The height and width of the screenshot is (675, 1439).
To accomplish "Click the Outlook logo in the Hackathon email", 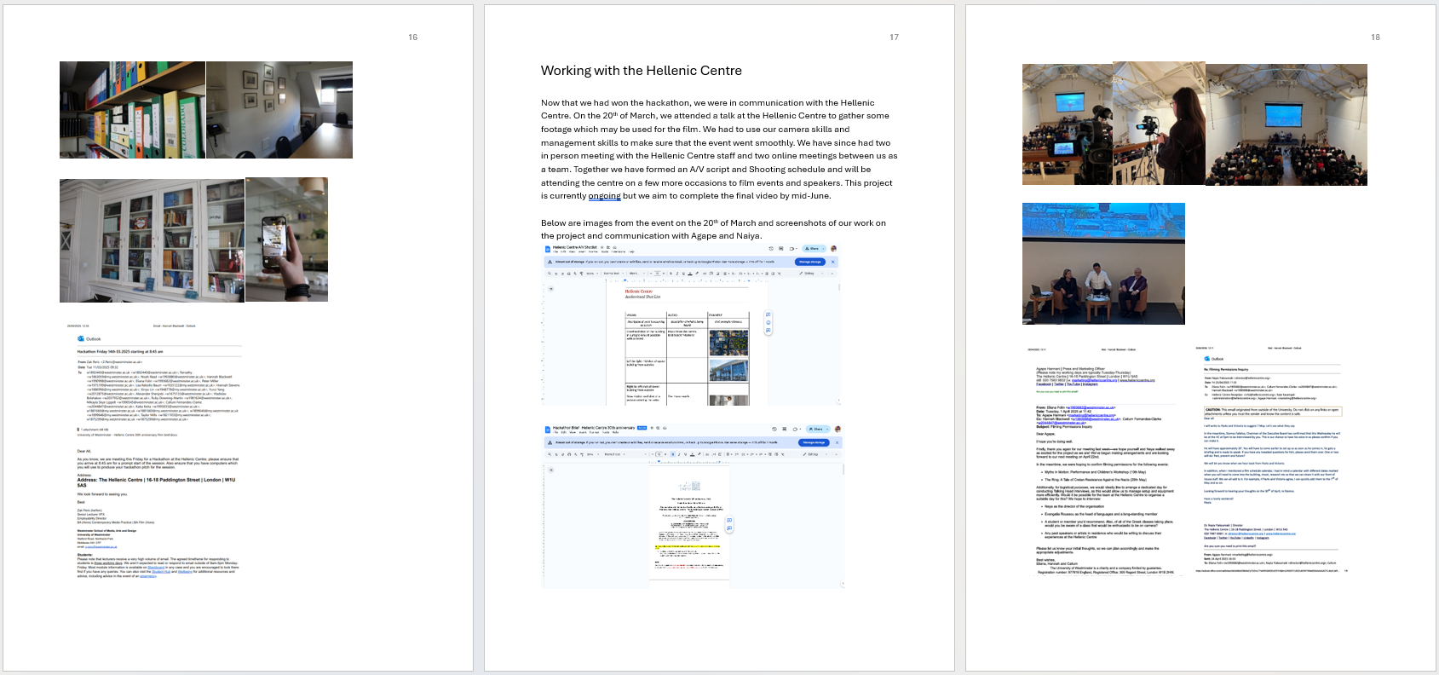I will tap(81, 338).
